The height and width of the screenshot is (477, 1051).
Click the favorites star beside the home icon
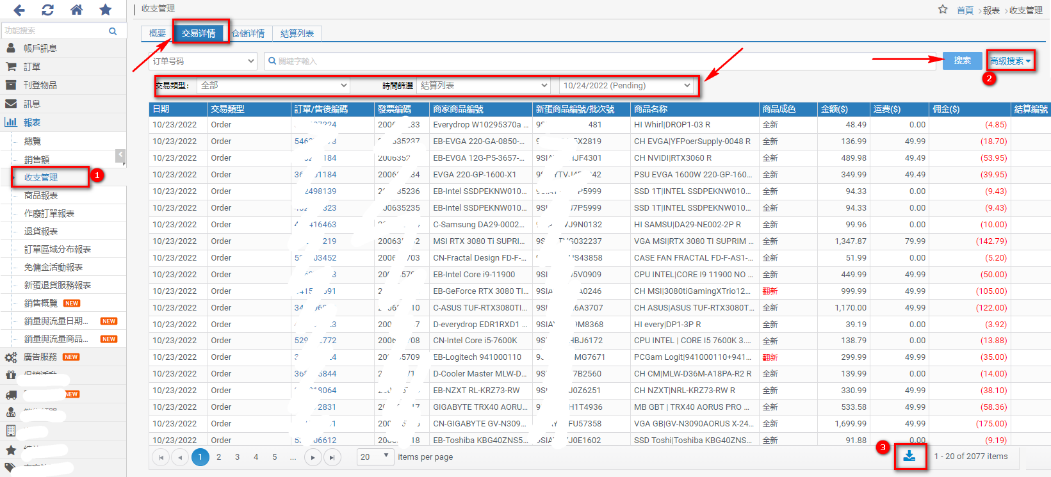pos(106,10)
